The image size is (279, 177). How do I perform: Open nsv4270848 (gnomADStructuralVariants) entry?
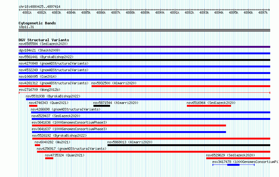[54, 63]
